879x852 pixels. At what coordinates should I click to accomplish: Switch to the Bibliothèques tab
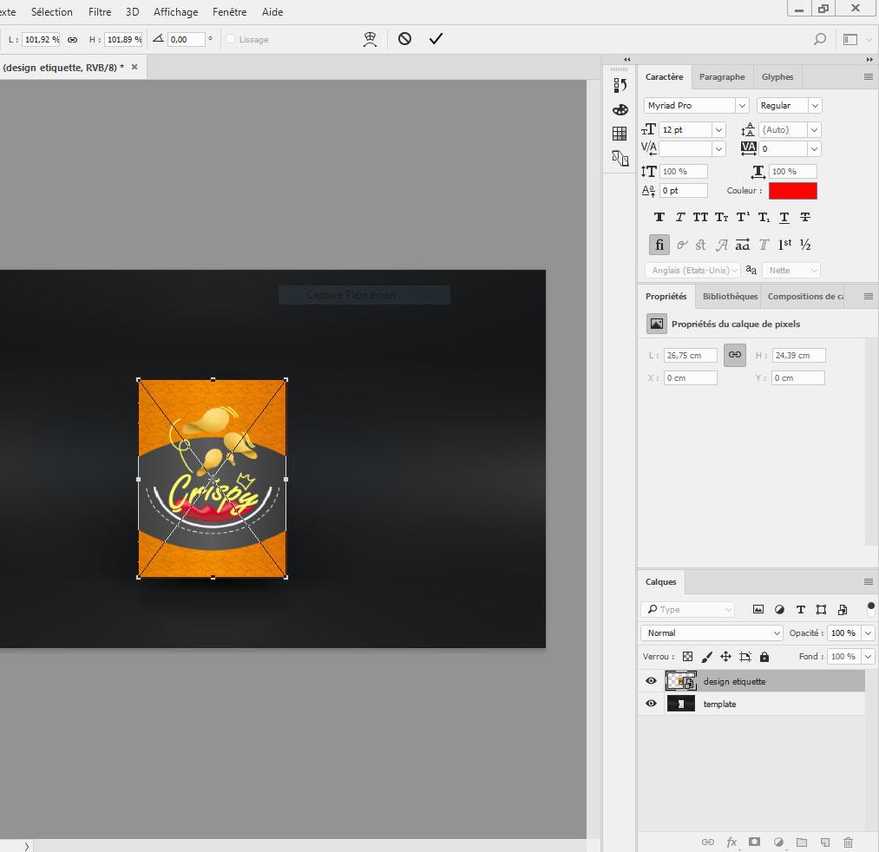pyautogui.click(x=730, y=297)
